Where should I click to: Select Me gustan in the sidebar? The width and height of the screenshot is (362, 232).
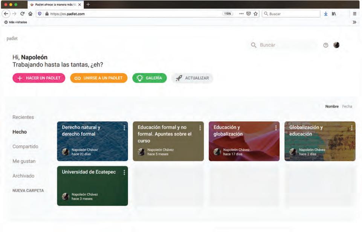24,161
